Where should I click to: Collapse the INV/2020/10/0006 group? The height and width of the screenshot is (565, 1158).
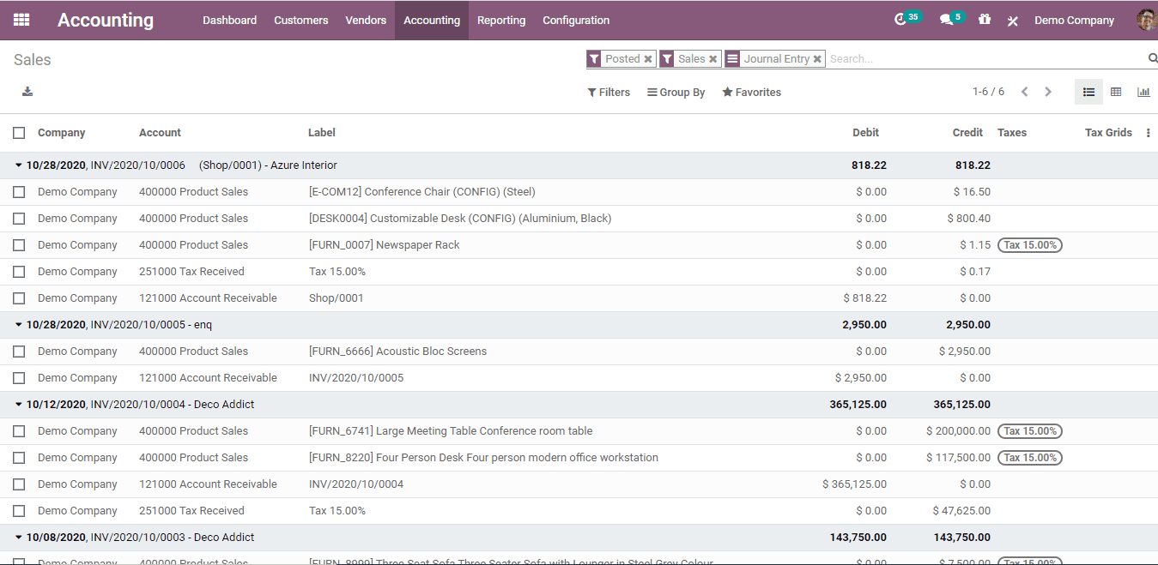[x=19, y=165]
